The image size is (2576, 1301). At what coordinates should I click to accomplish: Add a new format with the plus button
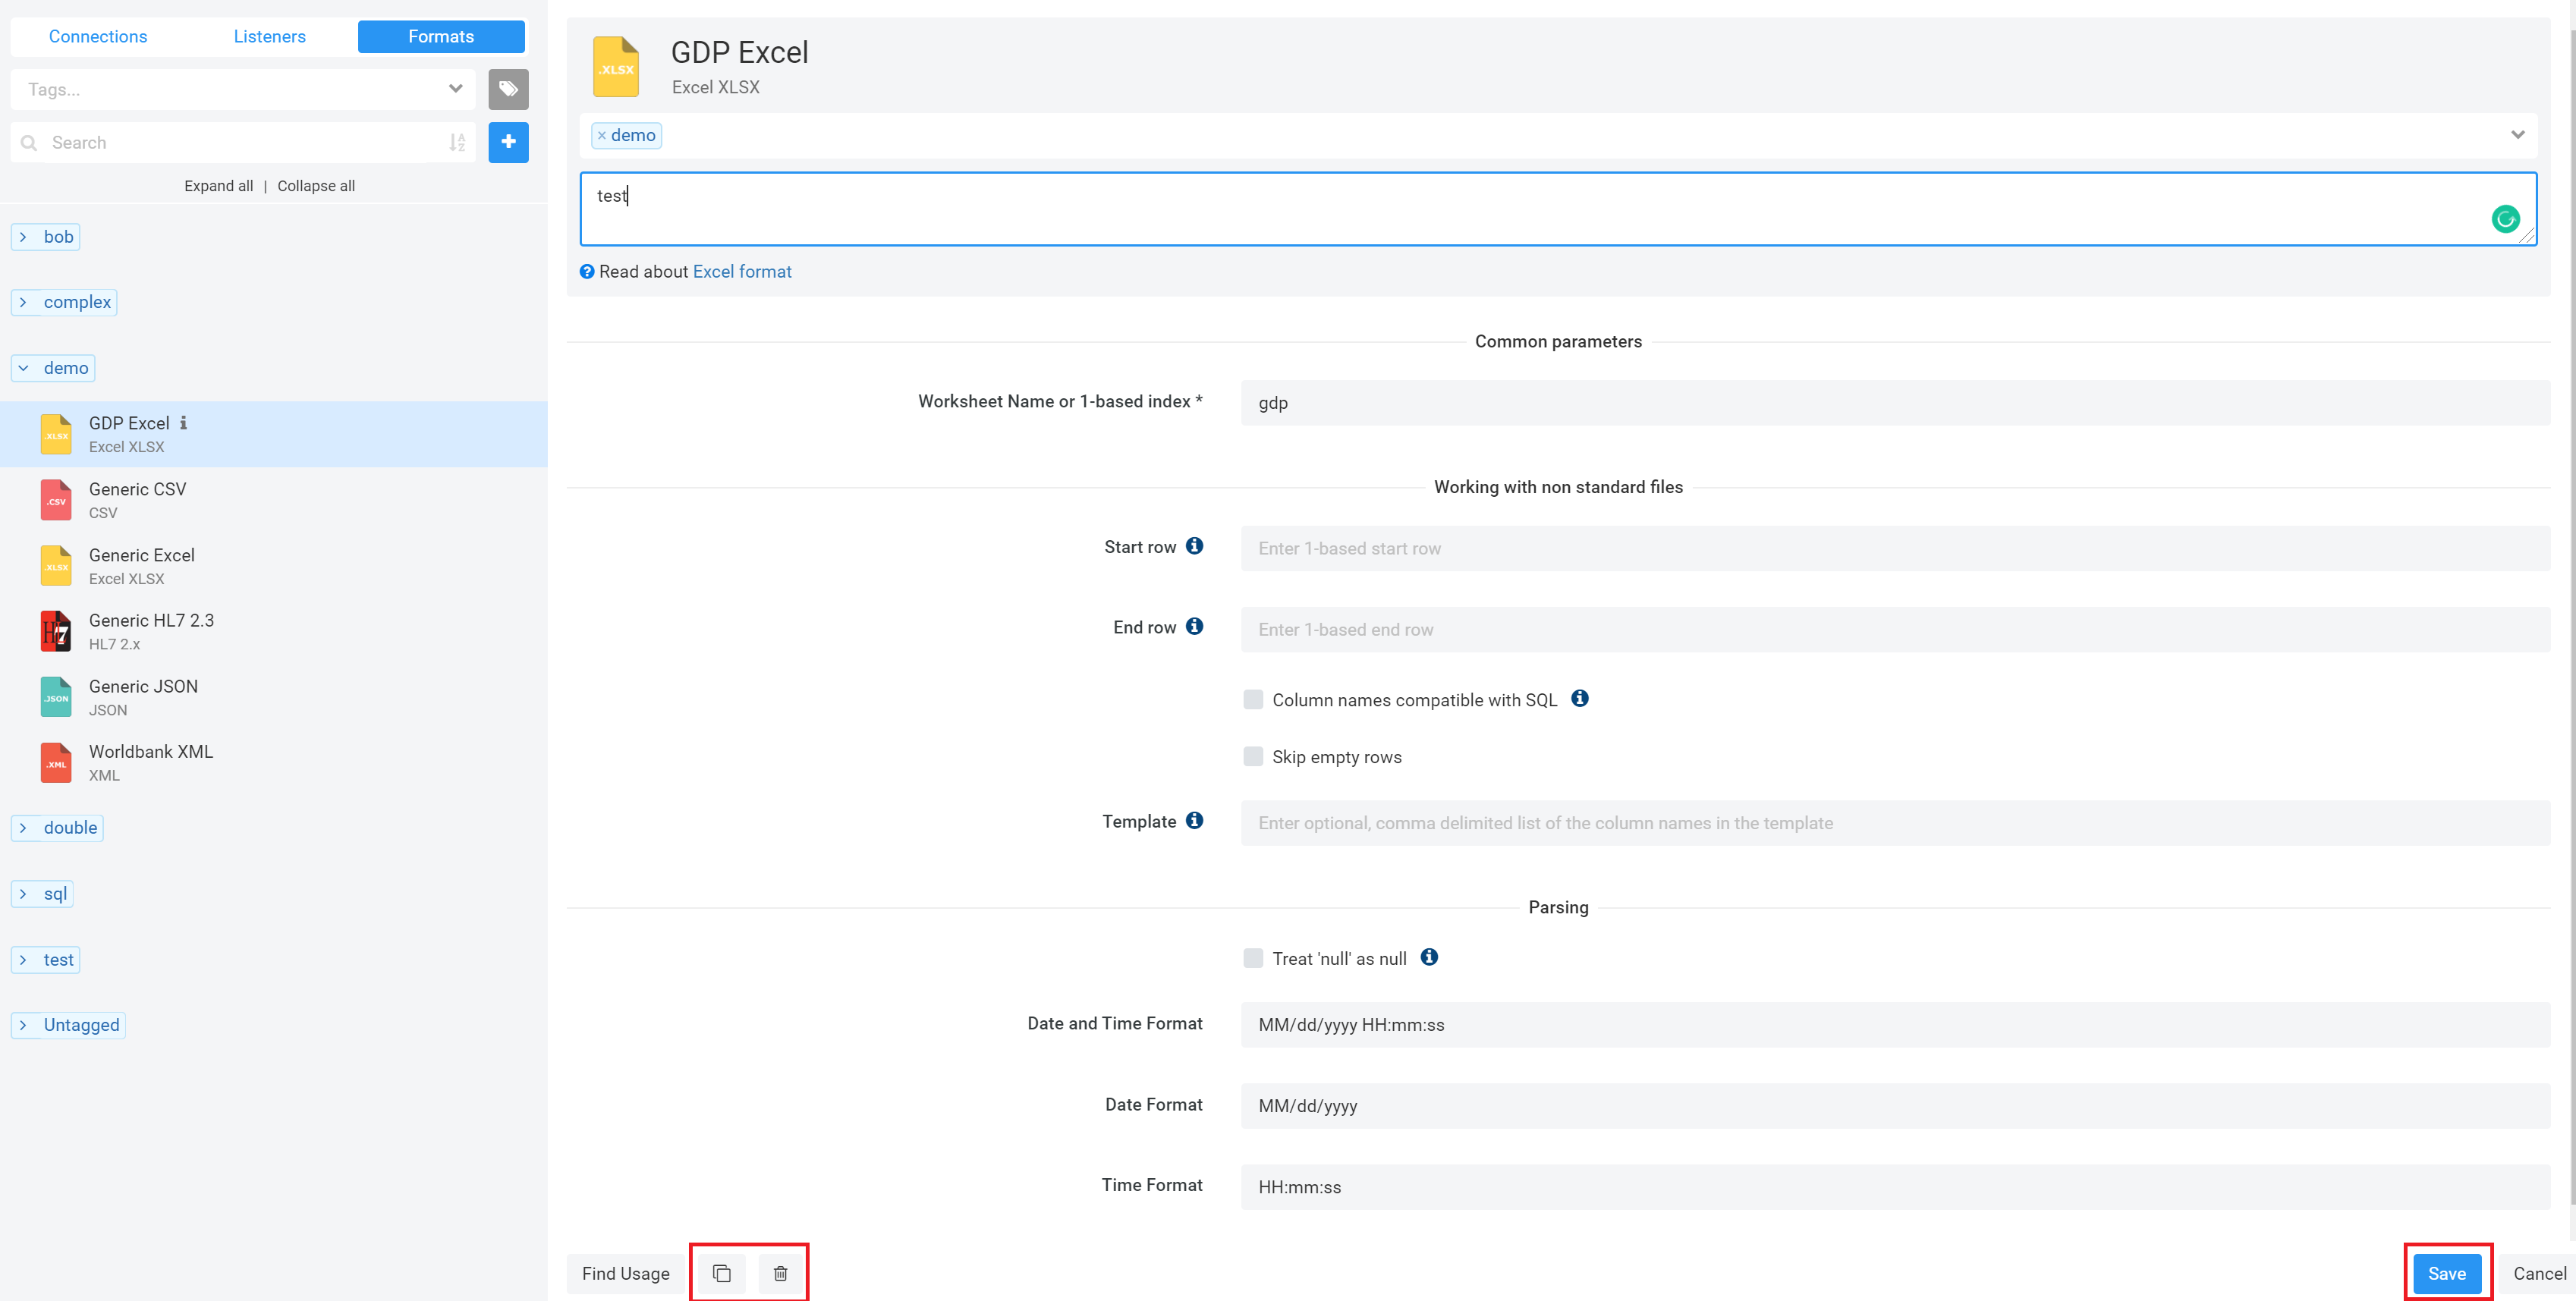(x=508, y=142)
